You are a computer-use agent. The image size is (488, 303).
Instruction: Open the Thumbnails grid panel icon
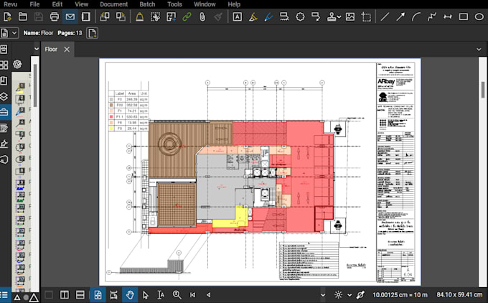coord(4,65)
